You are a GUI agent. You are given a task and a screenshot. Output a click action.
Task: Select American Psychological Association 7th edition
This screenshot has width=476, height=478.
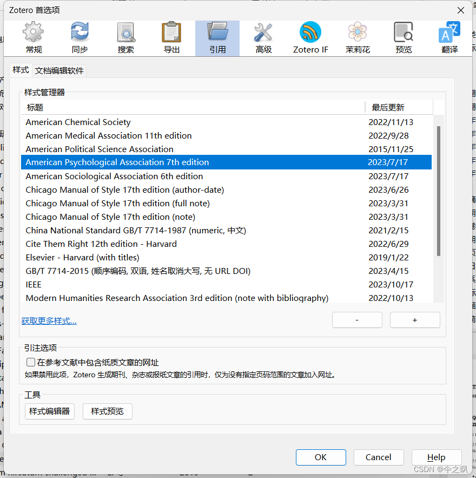(226, 162)
